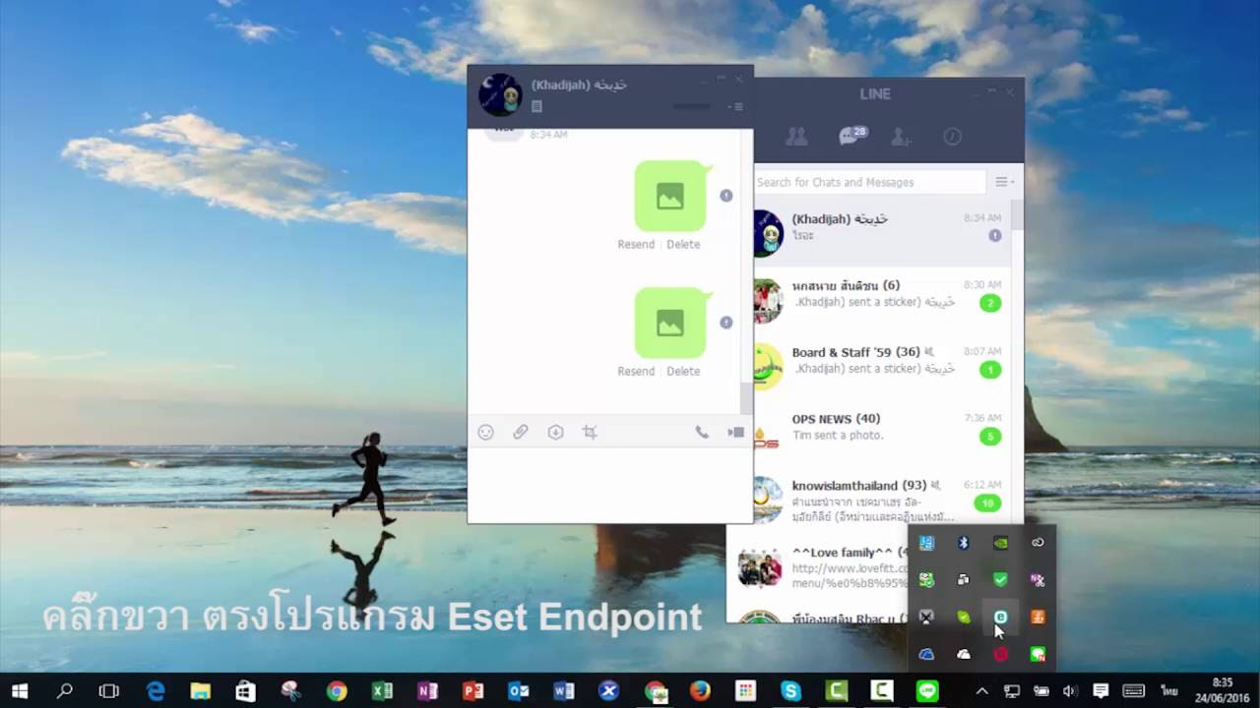The image size is (1260, 708).
Task: Open the clock showing 8:35 24/06/2016
Action: coord(1222,690)
